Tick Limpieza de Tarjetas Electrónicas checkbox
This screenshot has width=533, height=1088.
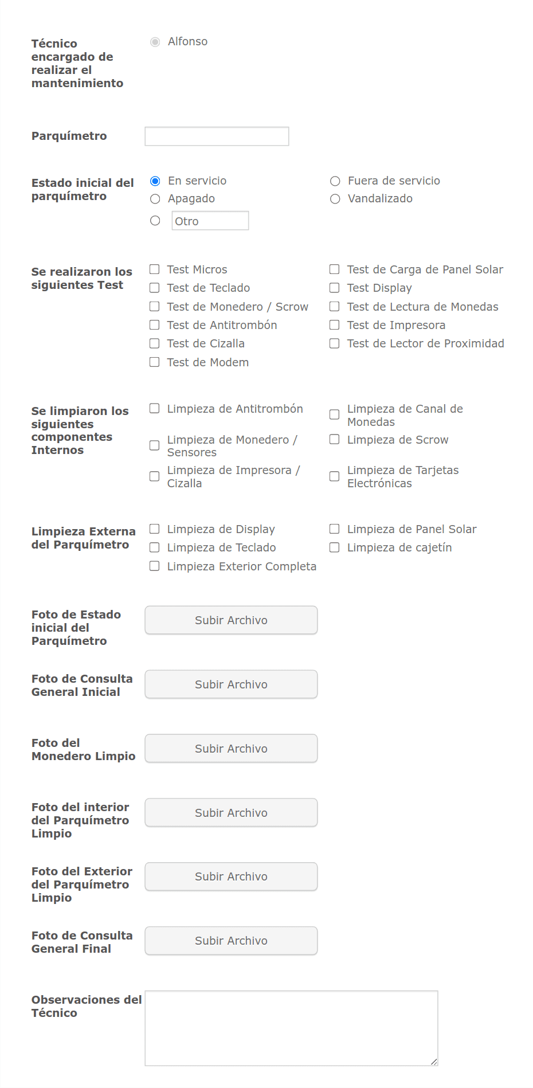(x=335, y=476)
